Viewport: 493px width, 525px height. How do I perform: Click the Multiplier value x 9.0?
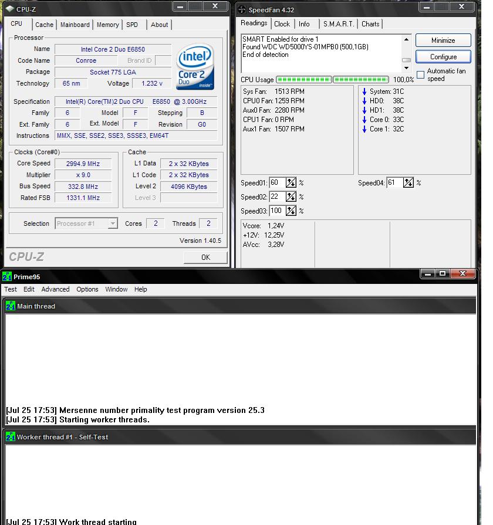click(x=83, y=175)
